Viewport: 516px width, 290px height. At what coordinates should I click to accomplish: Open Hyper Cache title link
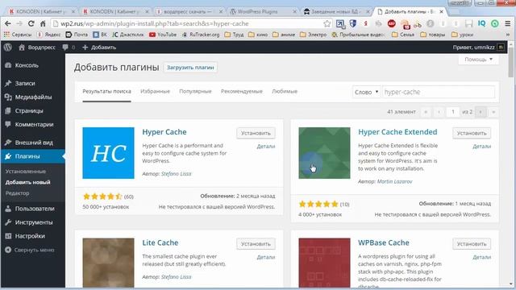coord(164,132)
